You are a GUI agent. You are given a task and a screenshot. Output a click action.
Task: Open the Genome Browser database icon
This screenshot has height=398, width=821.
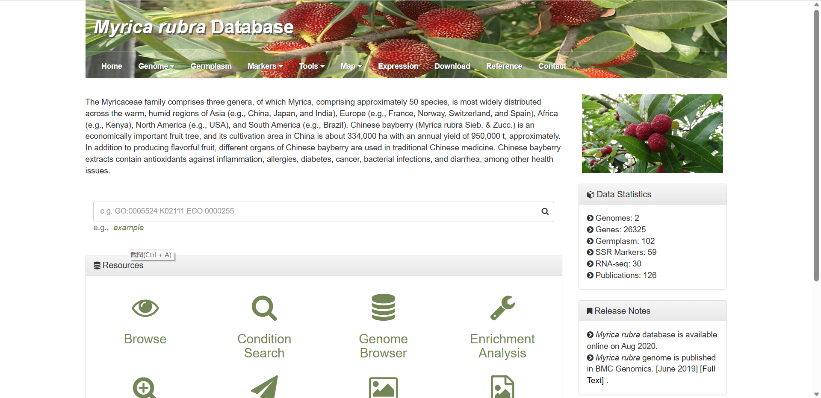click(383, 307)
